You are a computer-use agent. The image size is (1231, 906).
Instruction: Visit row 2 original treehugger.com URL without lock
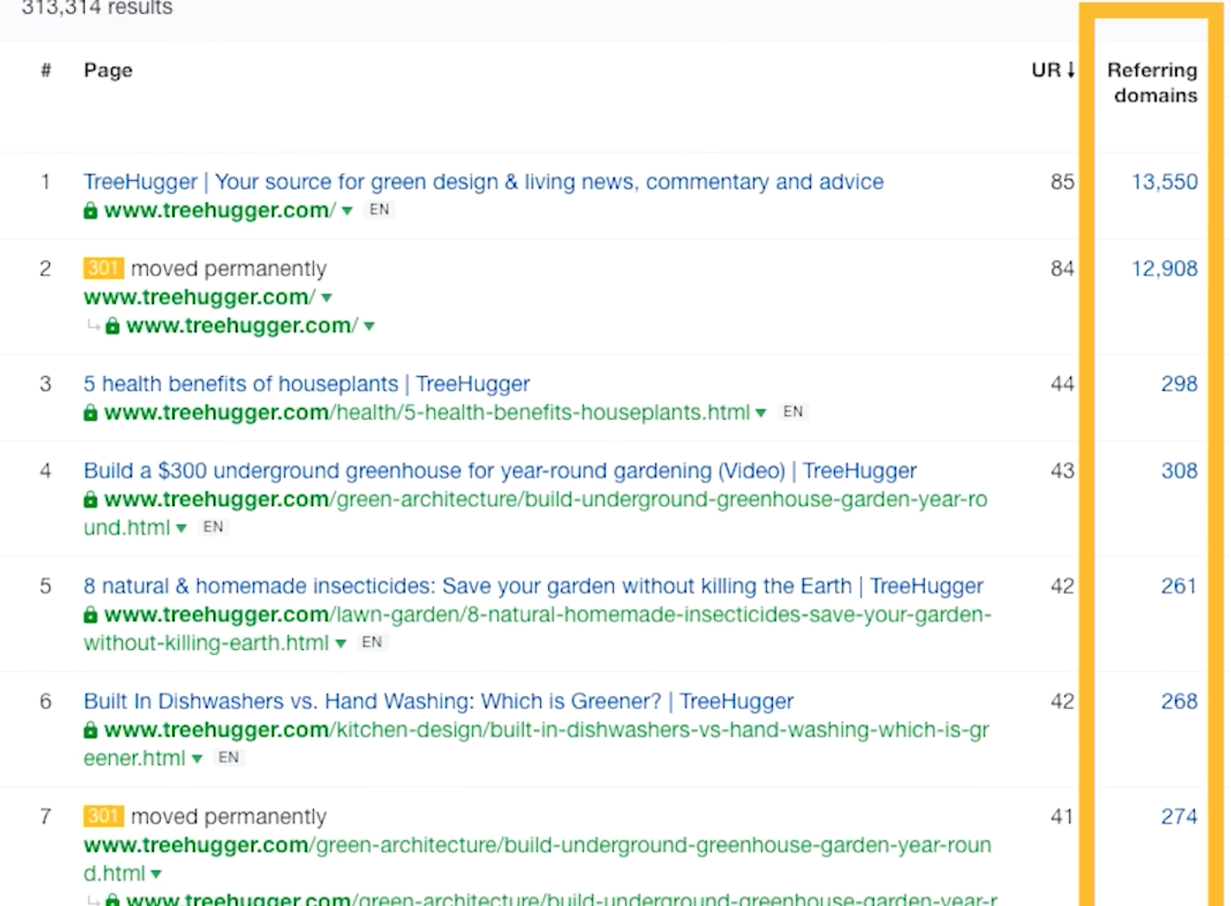(x=200, y=297)
